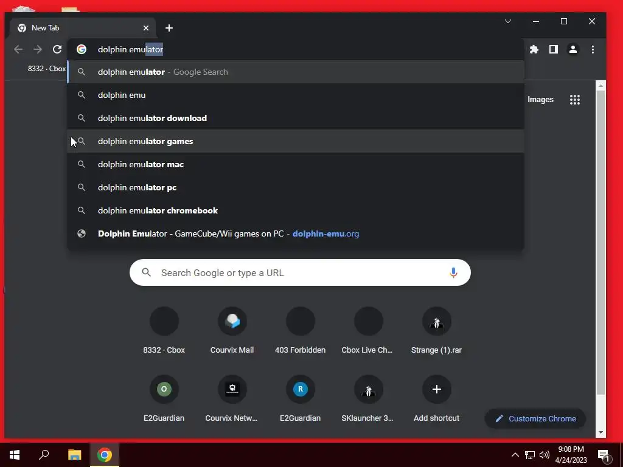
Task: Show hidden system tray icons
Action: pyautogui.click(x=515, y=455)
